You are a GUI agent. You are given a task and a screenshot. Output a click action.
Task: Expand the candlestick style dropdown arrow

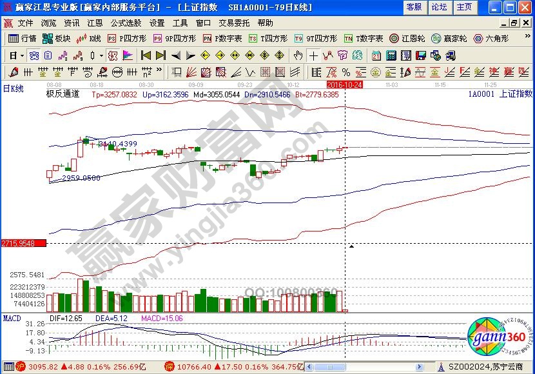tap(101, 55)
